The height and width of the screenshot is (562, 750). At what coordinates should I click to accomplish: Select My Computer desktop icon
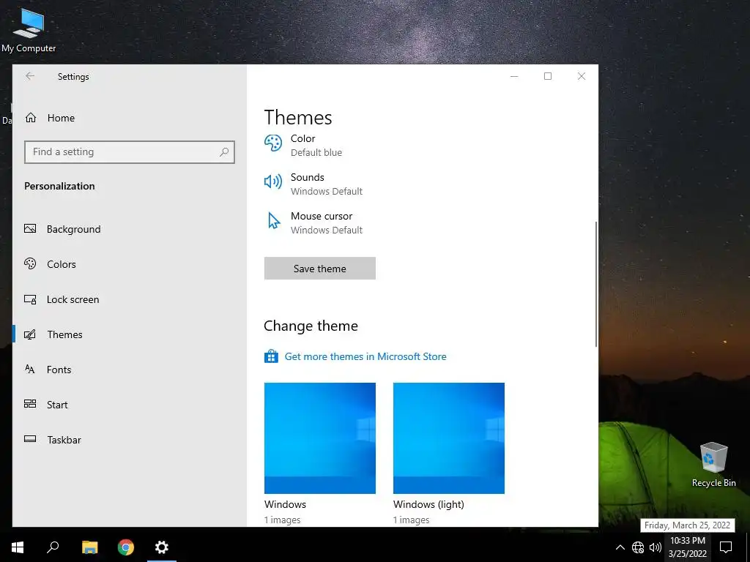coord(29,29)
